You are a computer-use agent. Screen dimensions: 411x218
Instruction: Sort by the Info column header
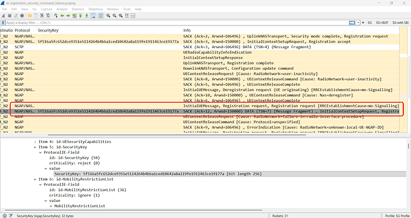pyautogui.click(x=291, y=30)
